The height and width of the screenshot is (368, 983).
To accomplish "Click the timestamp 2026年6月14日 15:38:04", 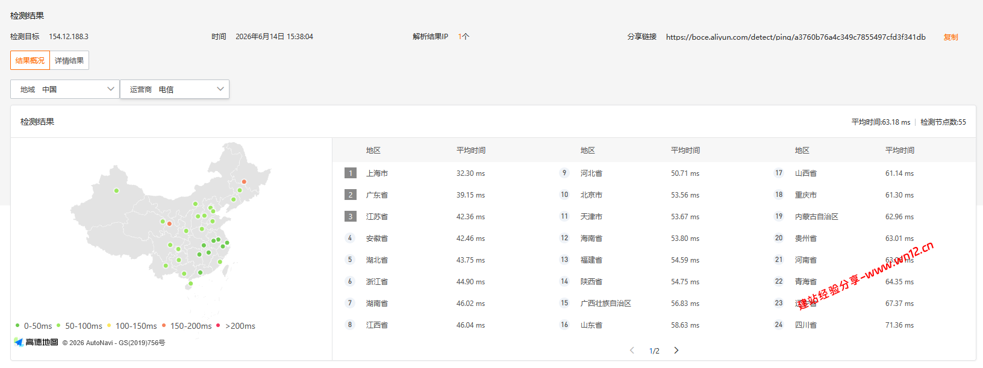I will pos(274,37).
